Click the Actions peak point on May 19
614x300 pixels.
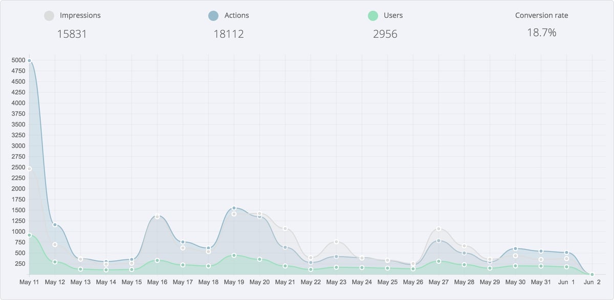[x=234, y=208]
